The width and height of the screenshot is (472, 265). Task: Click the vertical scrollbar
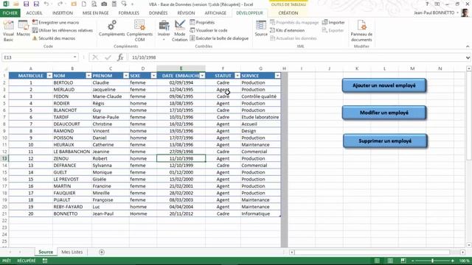click(469, 117)
